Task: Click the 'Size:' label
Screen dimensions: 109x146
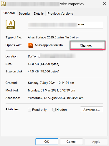Action: [x=9, y=64]
